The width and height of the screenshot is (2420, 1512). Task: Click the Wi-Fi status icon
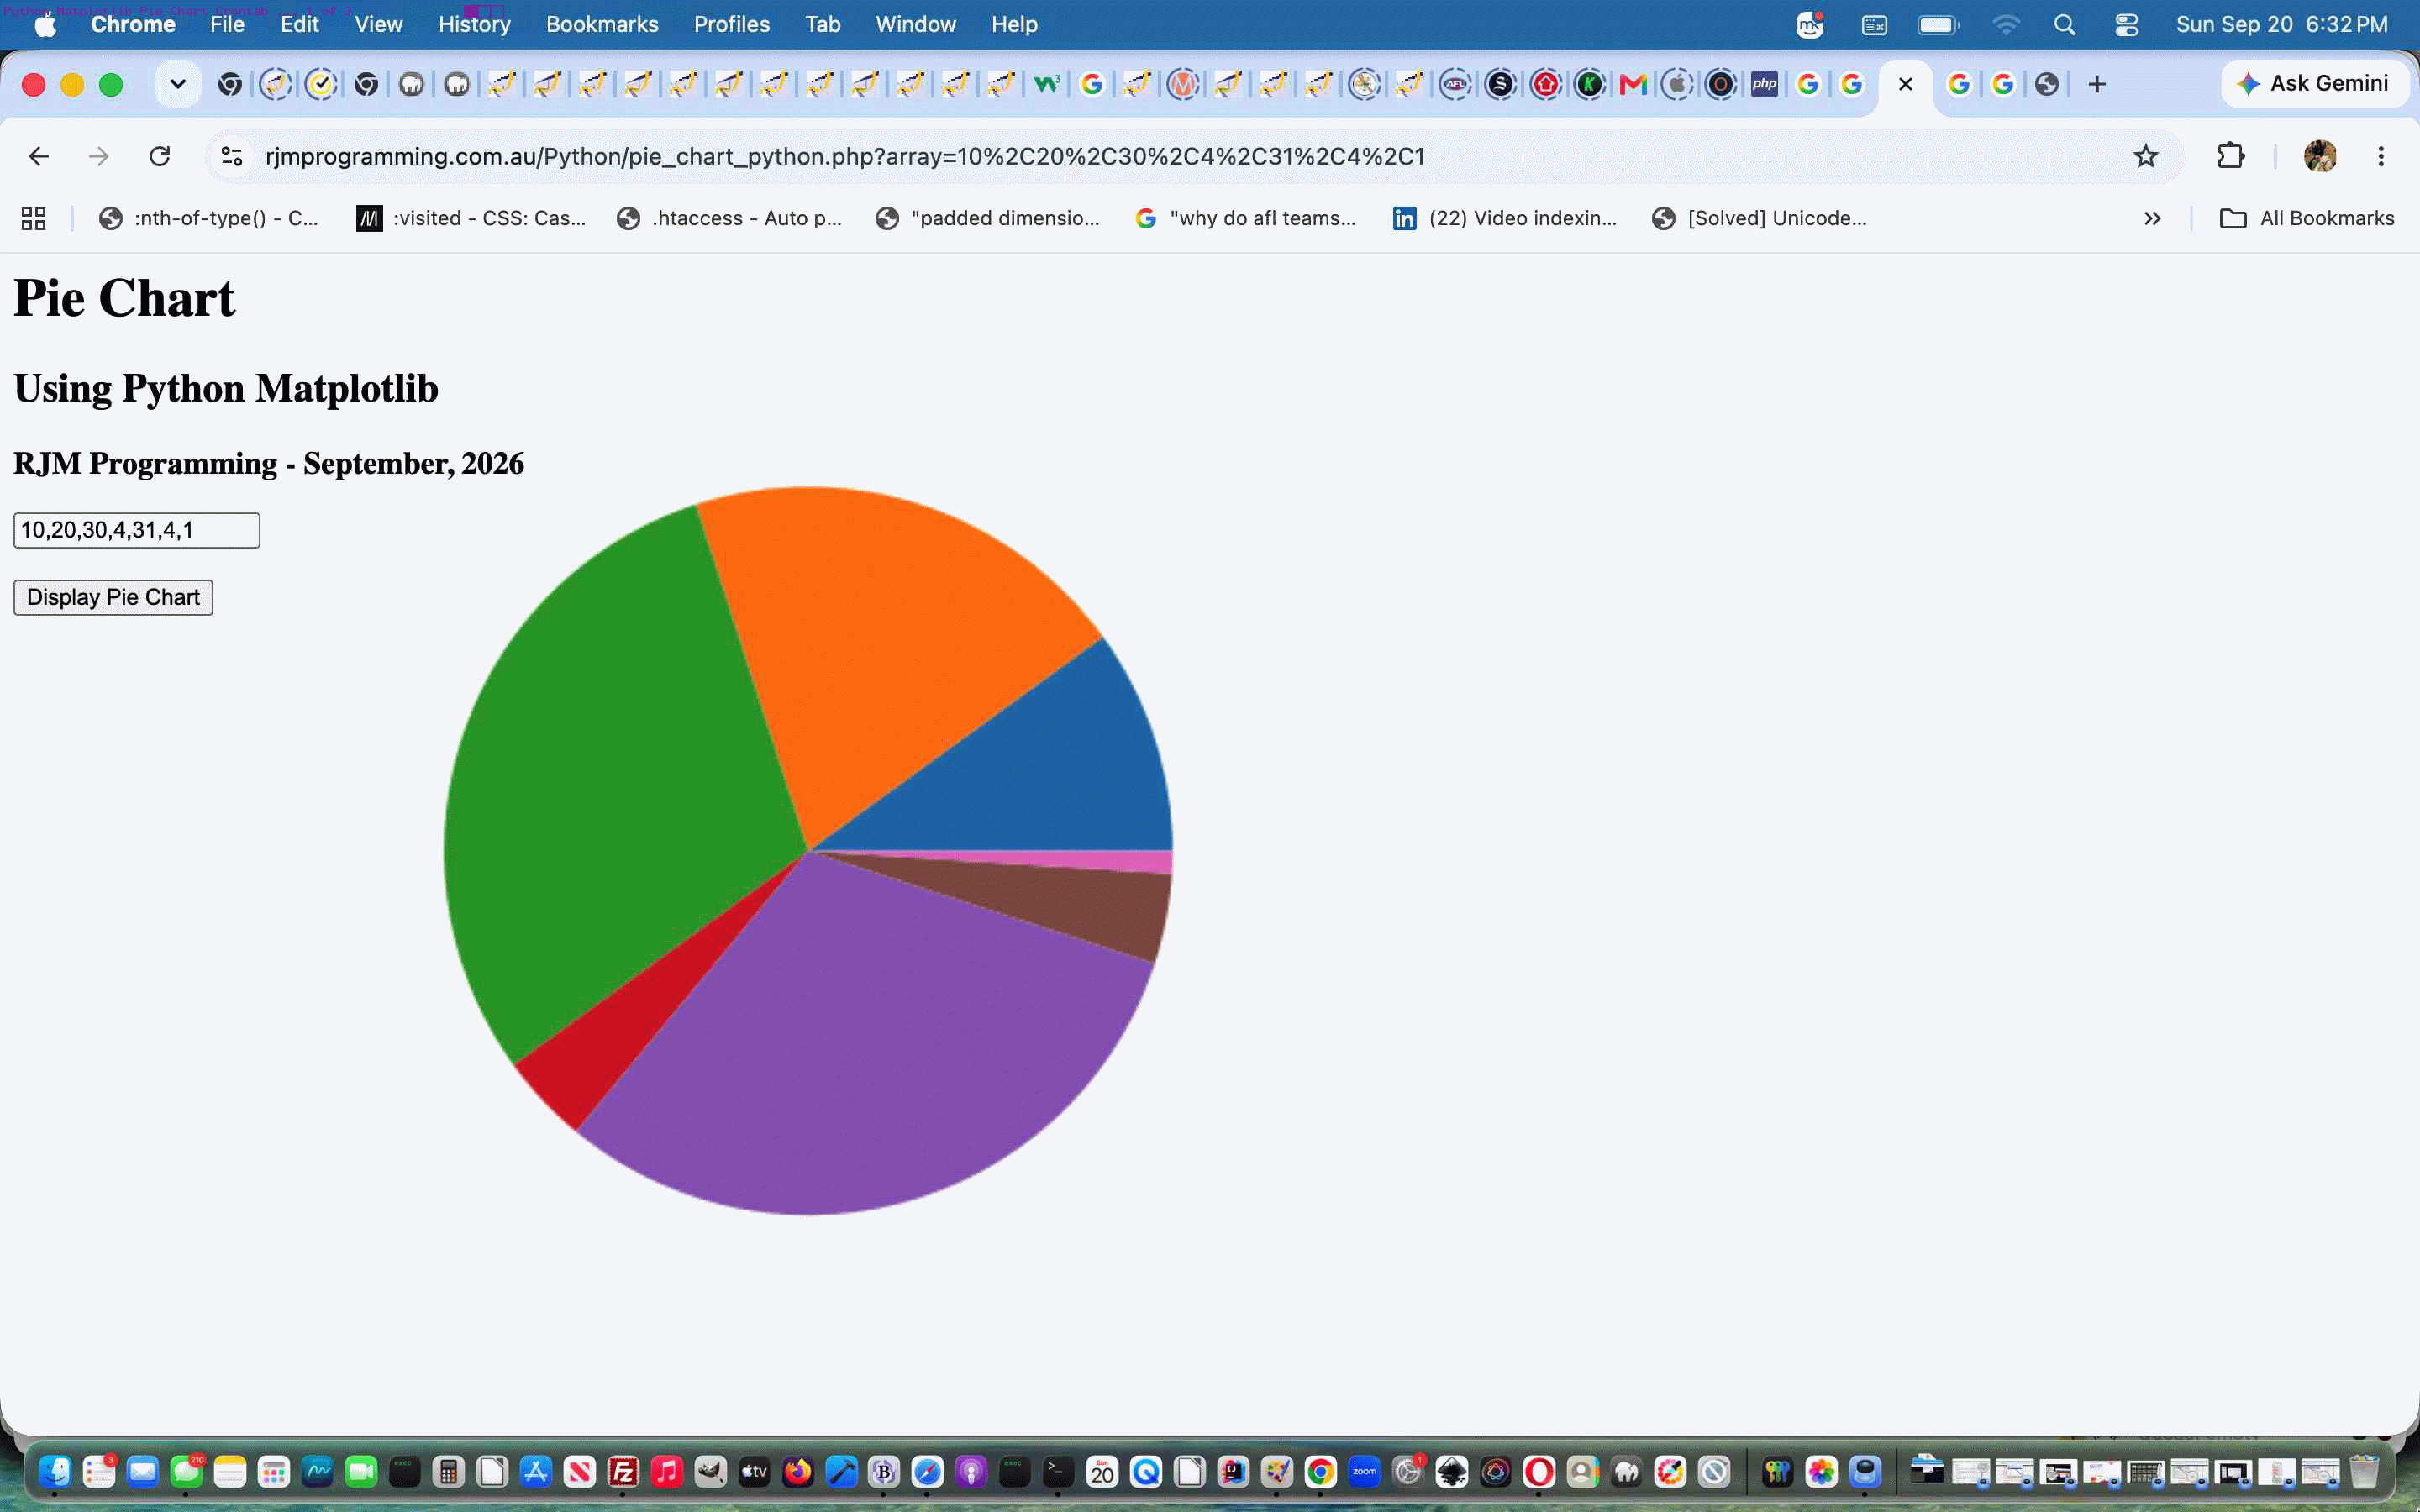point(2006,25)
